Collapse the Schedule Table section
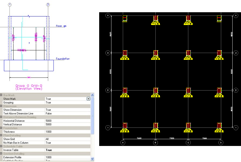The width and height of the screenshot is (241, 162). pyautogui.click(x=1, y=146)
